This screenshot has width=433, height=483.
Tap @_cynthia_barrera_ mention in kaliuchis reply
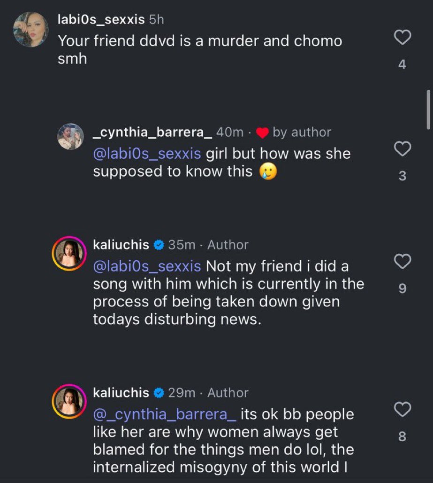coord(165,414)
